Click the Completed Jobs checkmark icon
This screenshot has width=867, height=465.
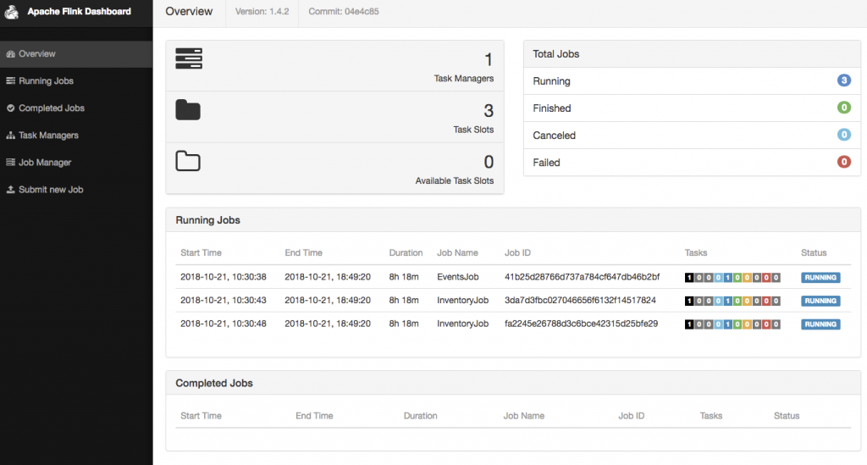(x=10, y=108)
